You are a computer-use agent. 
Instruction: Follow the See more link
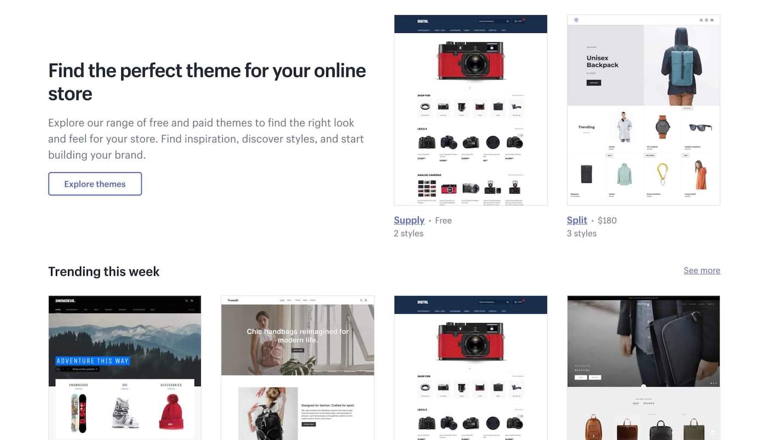click(x=702, y=270)
